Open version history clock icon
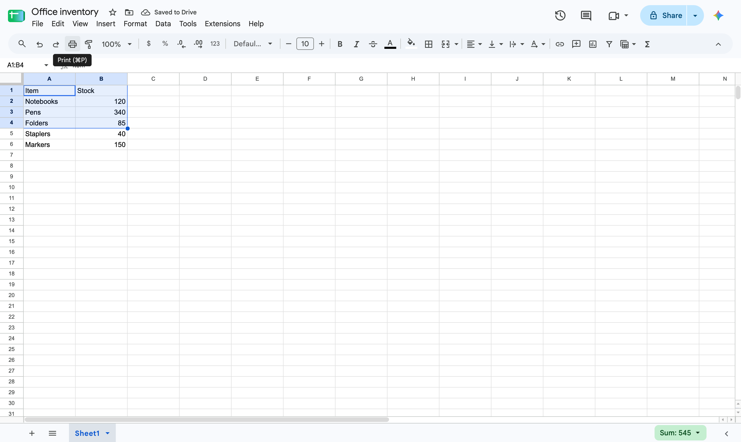 coord(560,15)
